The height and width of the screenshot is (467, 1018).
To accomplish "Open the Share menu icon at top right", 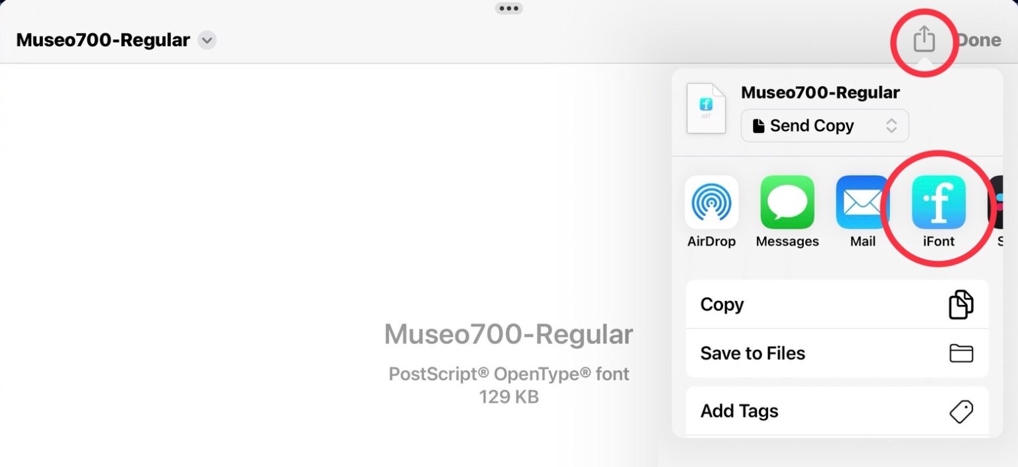I will (x=924, y=40).
